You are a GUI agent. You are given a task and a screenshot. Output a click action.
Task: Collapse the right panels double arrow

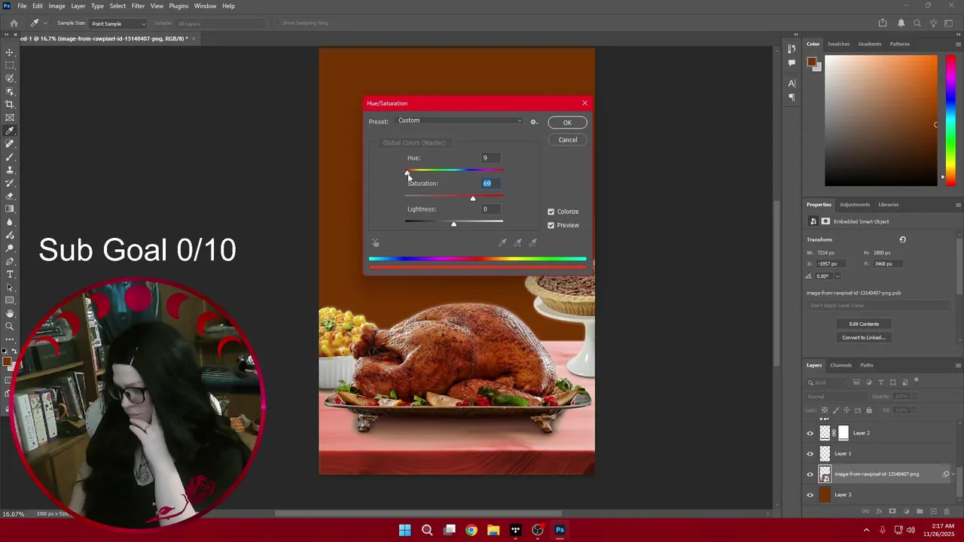[958, 34]
